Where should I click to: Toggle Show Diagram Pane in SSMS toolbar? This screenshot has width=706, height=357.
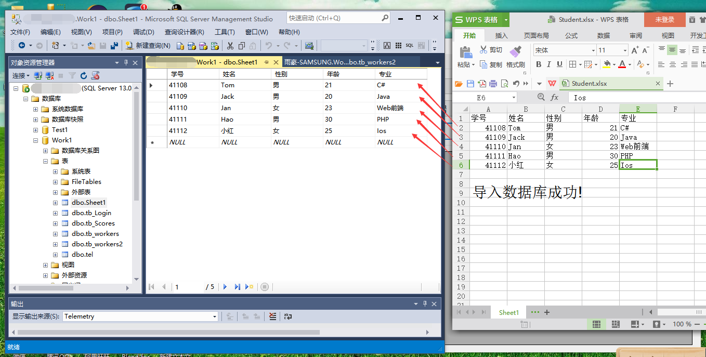click(387, 45)
